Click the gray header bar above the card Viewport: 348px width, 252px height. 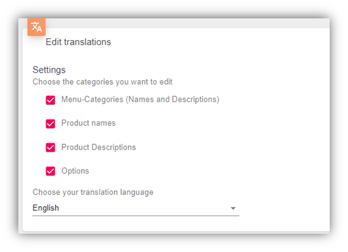coord(188,23)
